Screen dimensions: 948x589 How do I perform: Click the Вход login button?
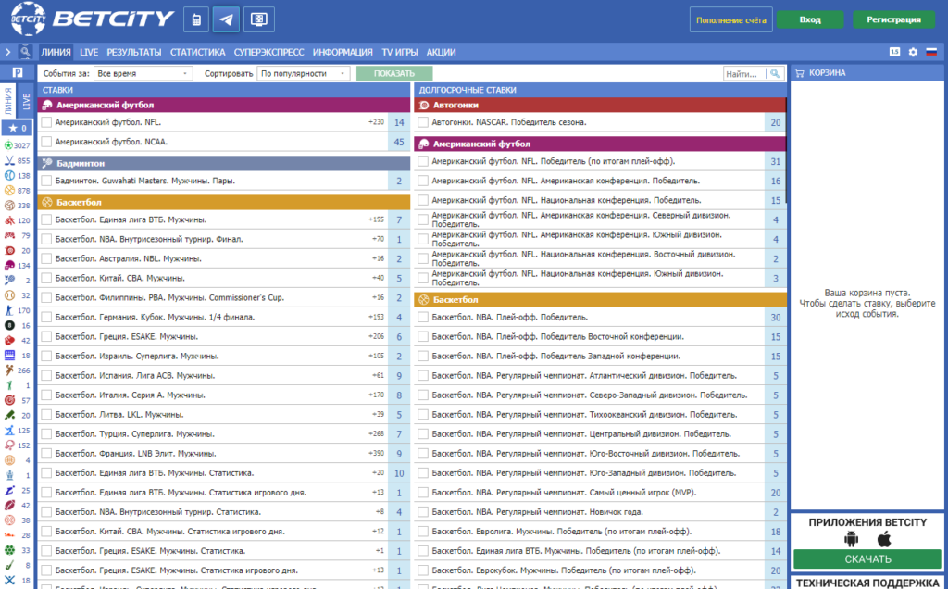click(x=810, y=19)
